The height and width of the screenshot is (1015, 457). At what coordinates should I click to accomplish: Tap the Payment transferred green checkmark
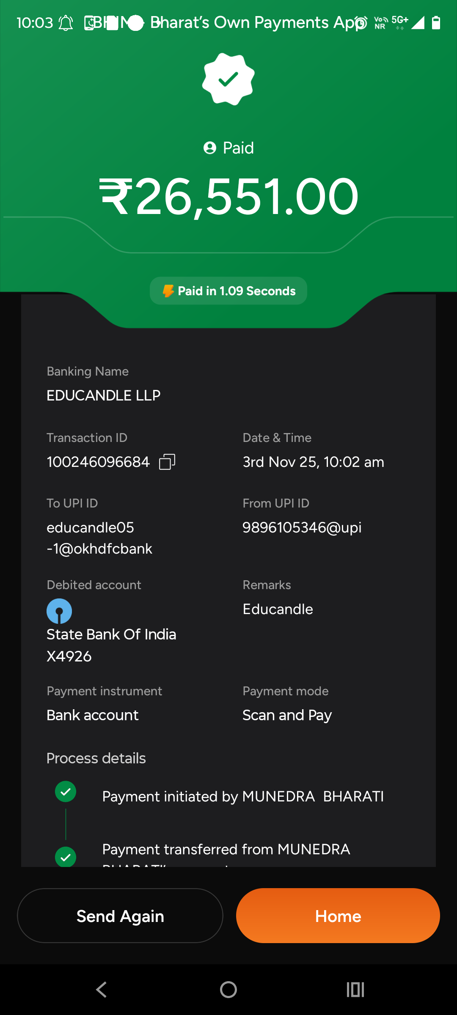(66, 857)
